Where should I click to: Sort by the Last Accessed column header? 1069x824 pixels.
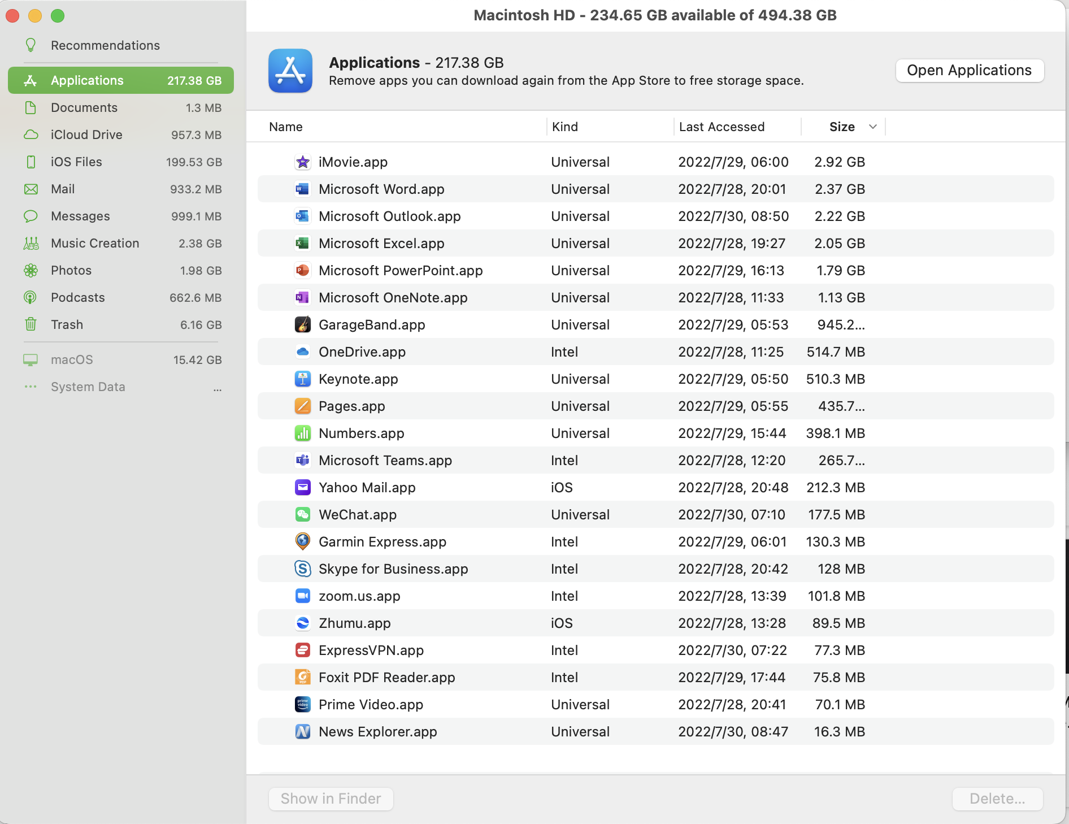(x=722, y=127)
